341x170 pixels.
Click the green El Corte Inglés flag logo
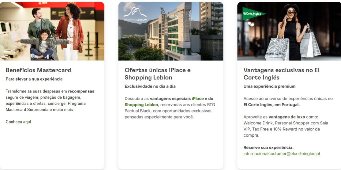(x=254, y=14)
